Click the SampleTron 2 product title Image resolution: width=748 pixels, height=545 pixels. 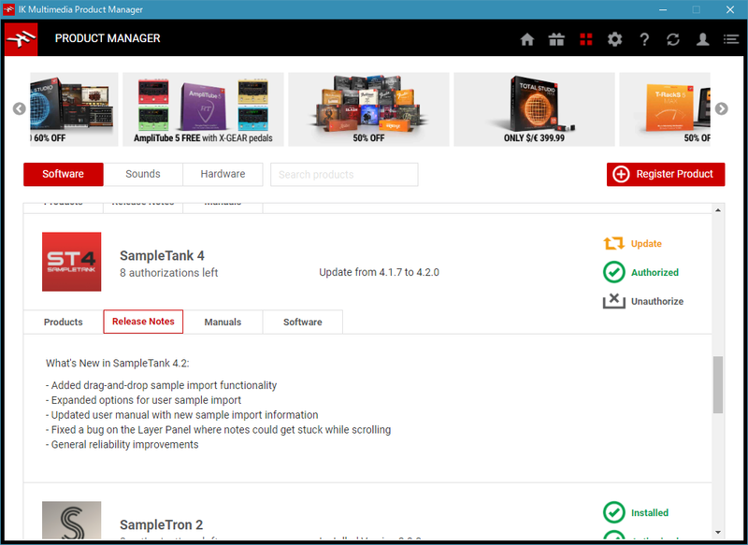161,524
